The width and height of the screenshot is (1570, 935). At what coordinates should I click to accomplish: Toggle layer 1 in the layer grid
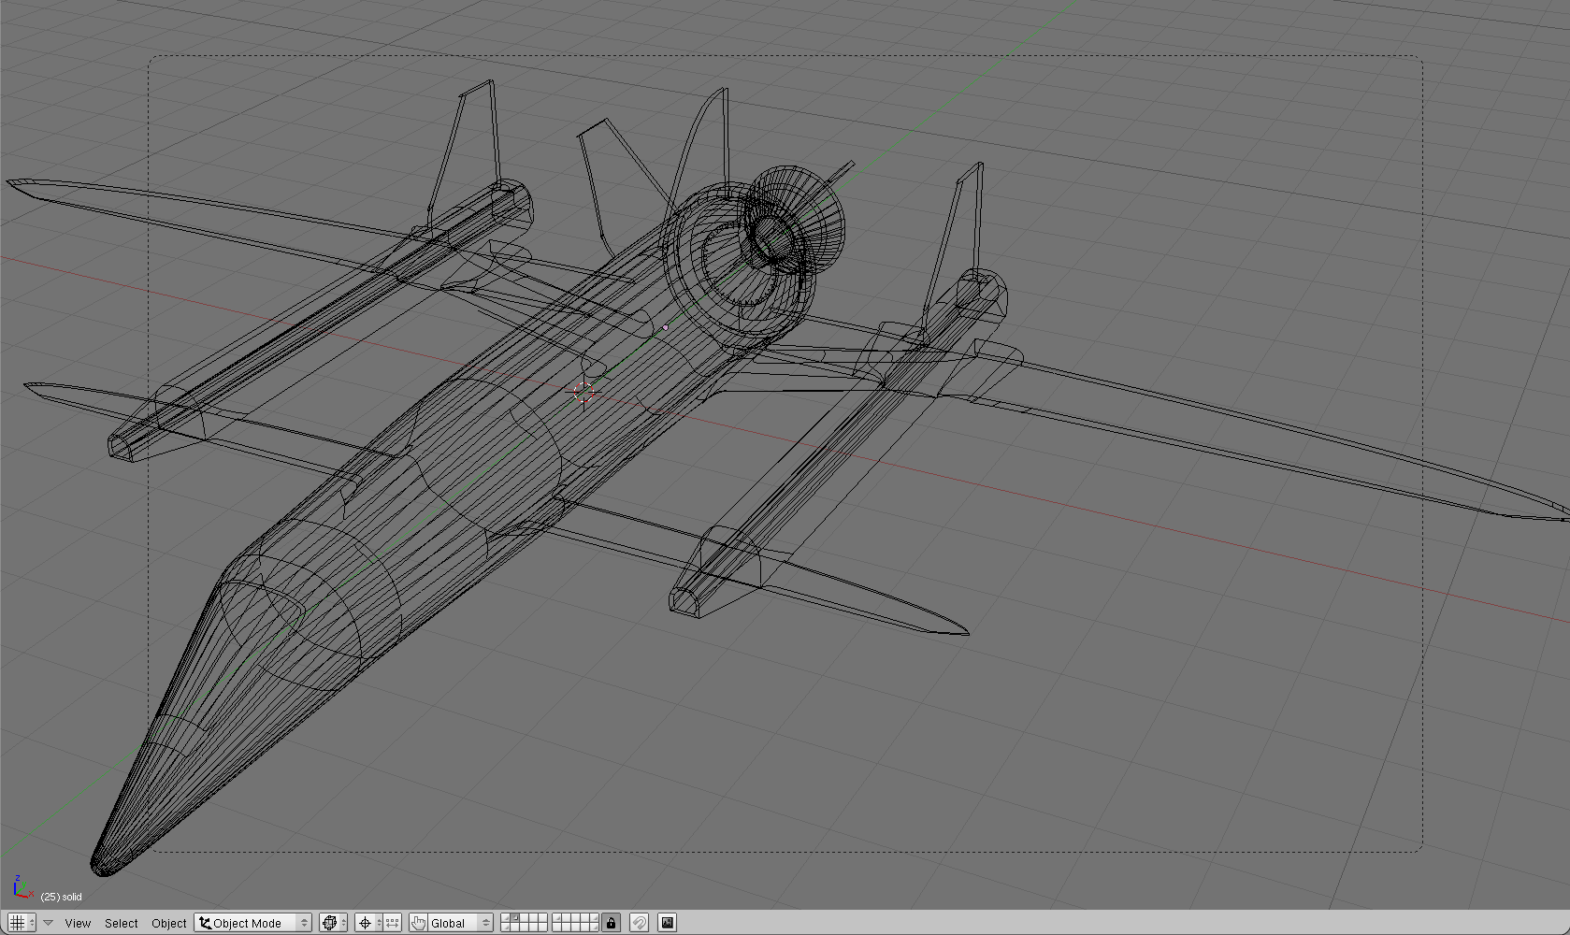506,917
